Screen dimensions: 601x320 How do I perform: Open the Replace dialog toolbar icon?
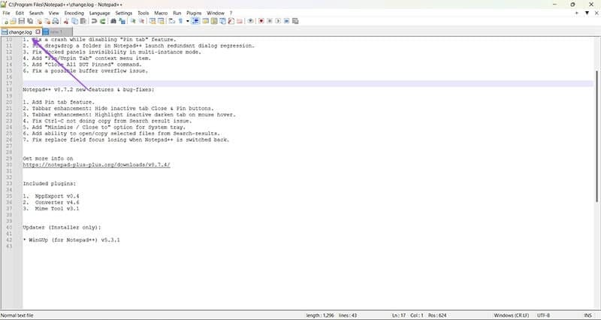tap(122, 21)
